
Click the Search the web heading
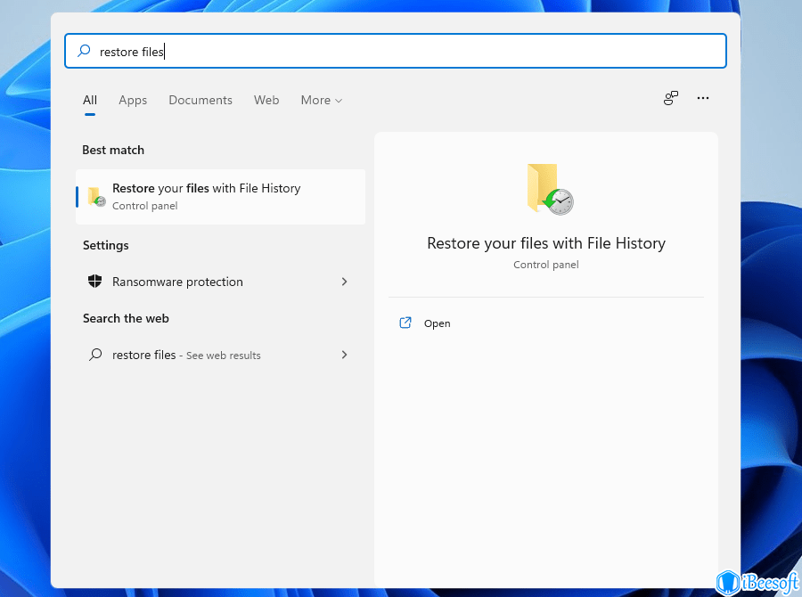coord(126,318)
